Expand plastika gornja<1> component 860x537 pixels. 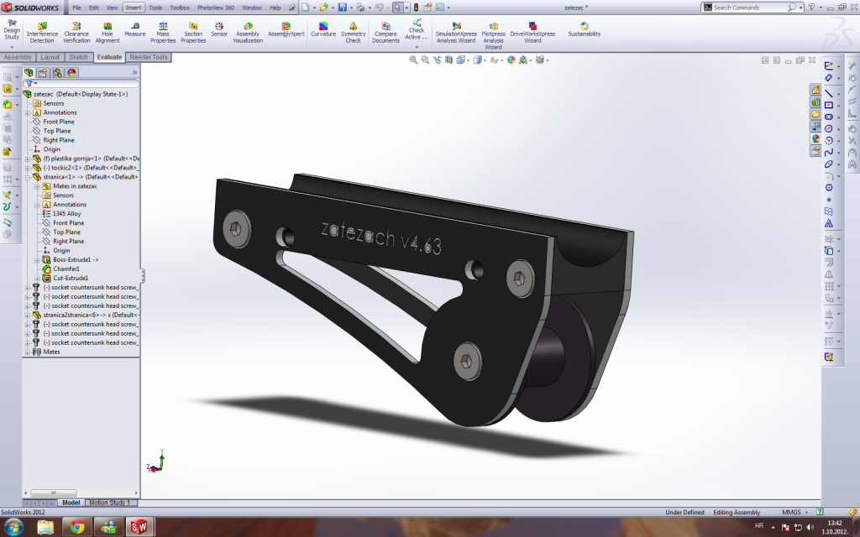pyautogui.click(x=28, y=159)
